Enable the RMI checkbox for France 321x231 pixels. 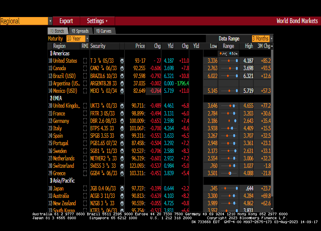tap(85, 113)
